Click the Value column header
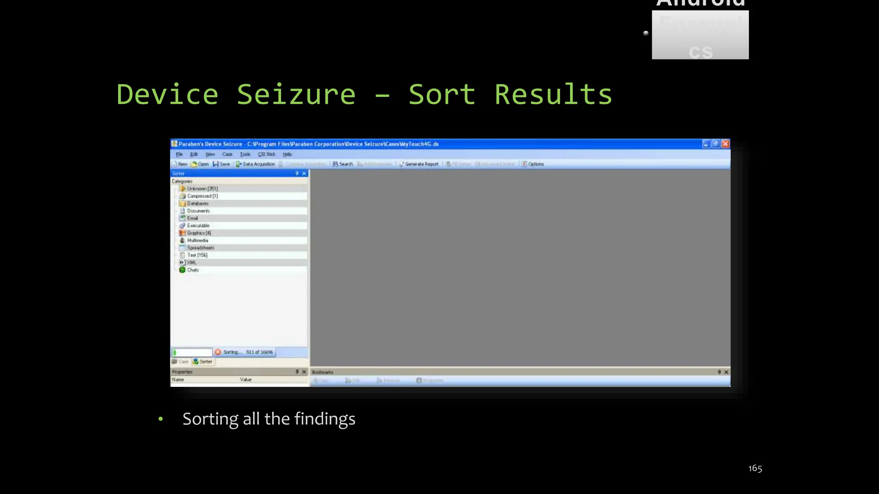Viewport: 879px width, 494px height. click(x=246, y=380)
